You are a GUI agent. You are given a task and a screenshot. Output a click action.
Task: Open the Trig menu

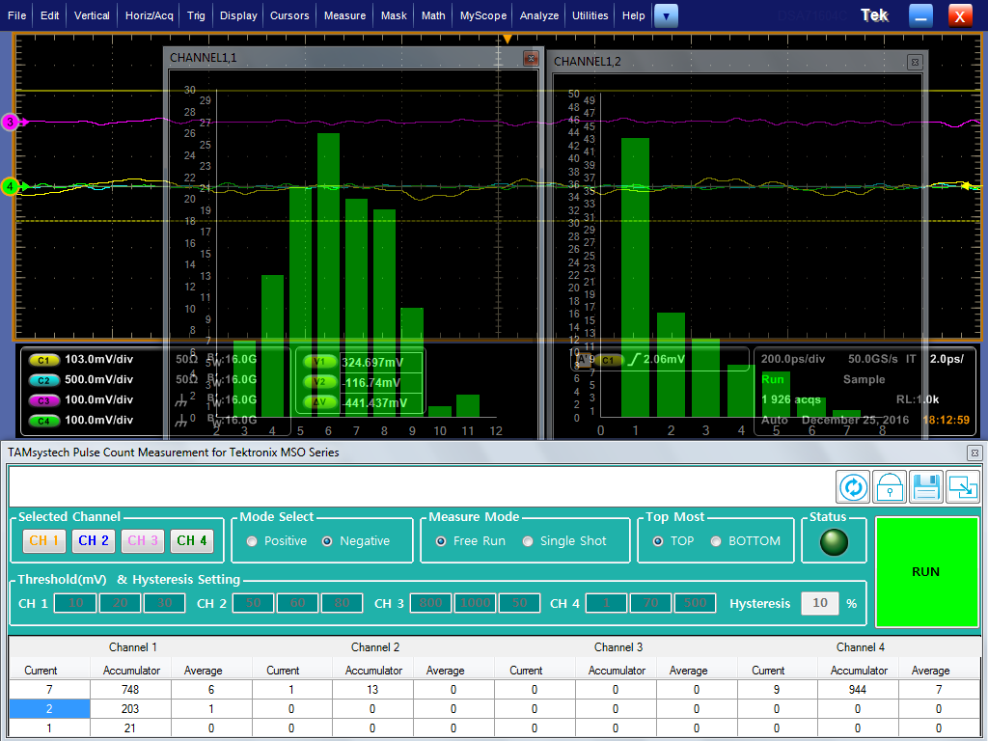196,15
